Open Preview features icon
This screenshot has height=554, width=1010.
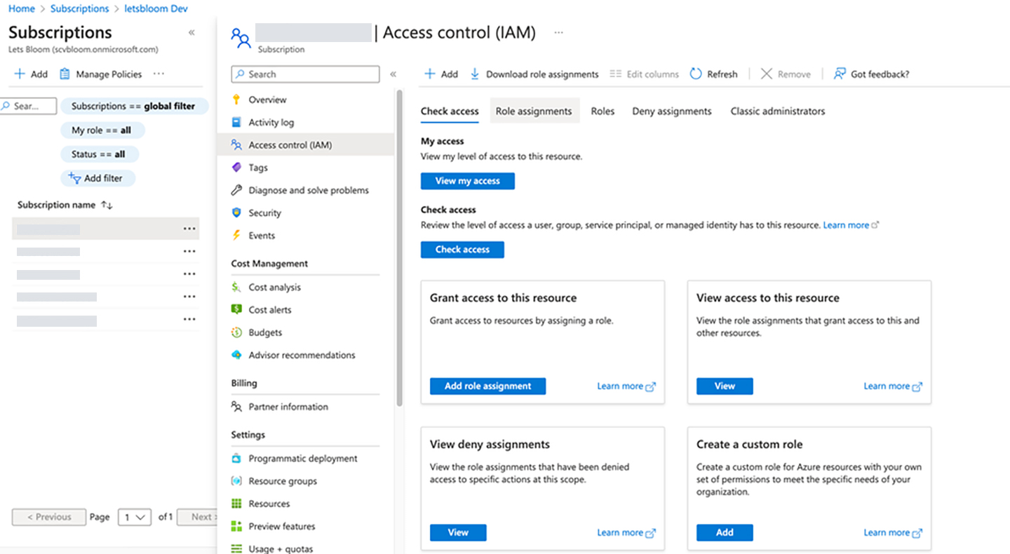coord(236,526)
